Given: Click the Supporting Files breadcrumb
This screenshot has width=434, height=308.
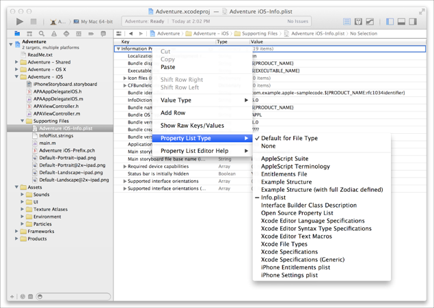Looking at the screenshot, I should pos(256,33).
